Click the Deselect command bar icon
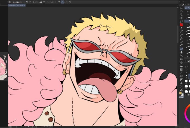The height and width of the screenshot is (128, 190). pos(48,2)
